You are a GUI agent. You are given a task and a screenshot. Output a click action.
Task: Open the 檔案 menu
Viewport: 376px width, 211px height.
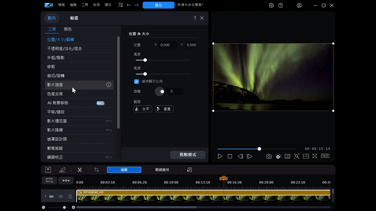pyautogui.click(x=62, y=5)
